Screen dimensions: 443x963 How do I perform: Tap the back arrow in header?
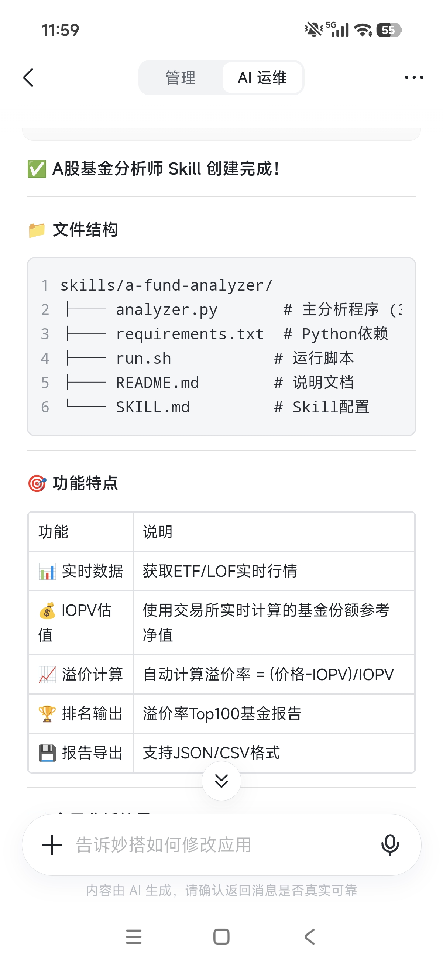pos(29,78)
